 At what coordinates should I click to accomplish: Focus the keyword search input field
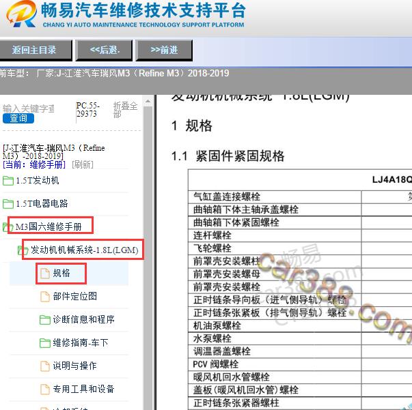click(29, 108)
